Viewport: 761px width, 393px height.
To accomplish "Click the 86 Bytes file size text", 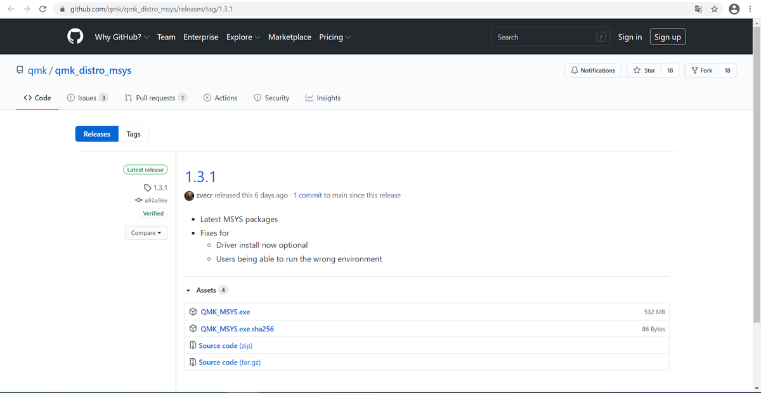I will point(653,329).
